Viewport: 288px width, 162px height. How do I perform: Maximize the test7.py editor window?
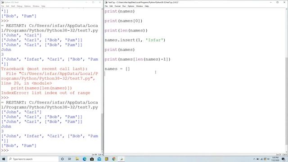[x=278, y=2]
